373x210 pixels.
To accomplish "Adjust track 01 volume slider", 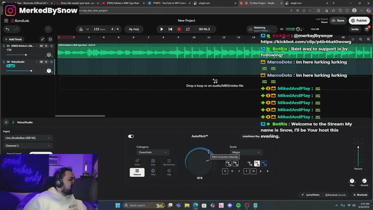I will pos(26,55).
